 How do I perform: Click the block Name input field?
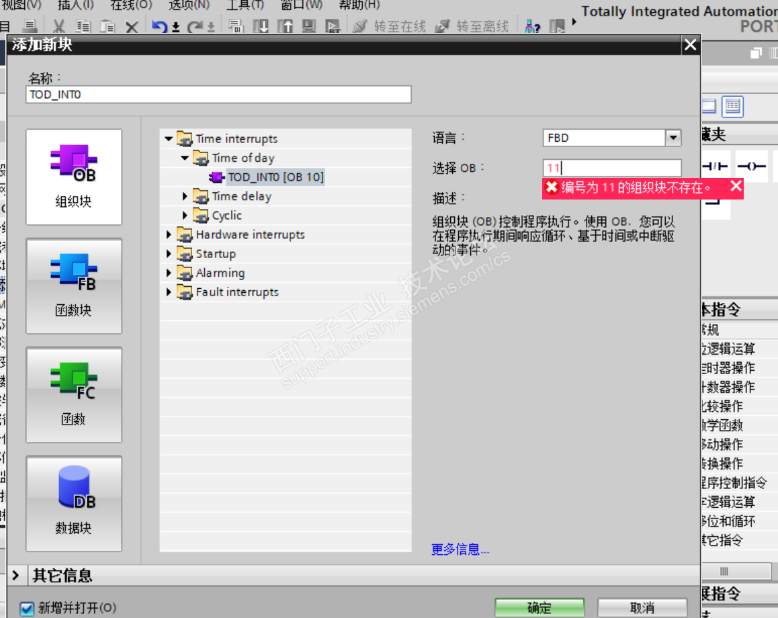point(218,94)
